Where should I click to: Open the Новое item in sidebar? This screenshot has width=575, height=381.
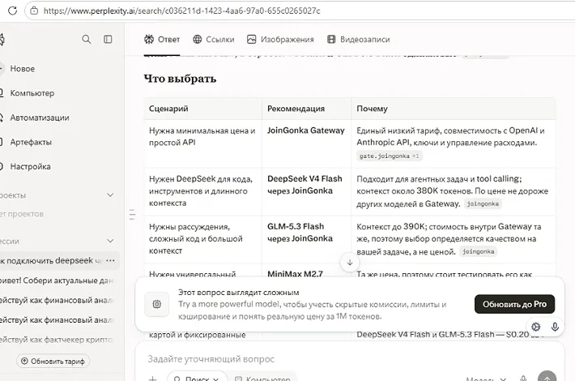pyautogui.click(x=23, y=69)
